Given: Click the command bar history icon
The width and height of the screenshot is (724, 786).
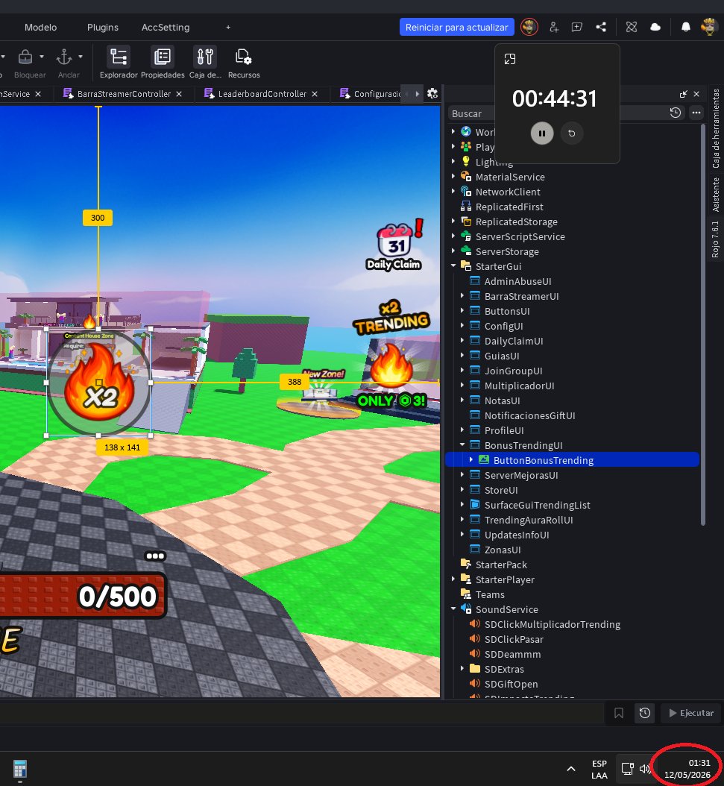Looking at the screenshot, I should [645, 713].
